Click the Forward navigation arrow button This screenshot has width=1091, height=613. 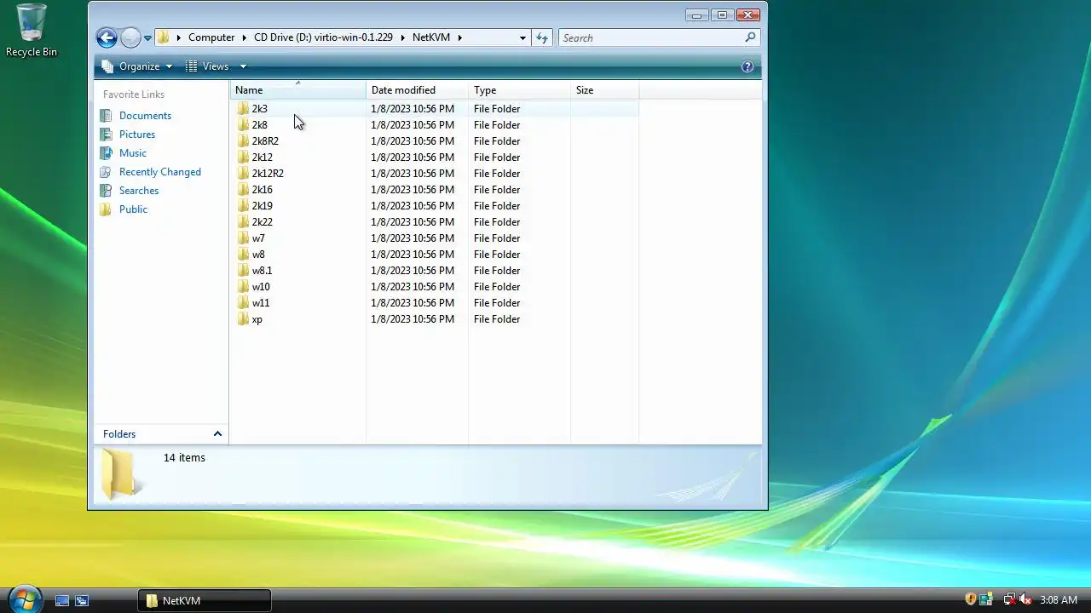coord(130,37)
